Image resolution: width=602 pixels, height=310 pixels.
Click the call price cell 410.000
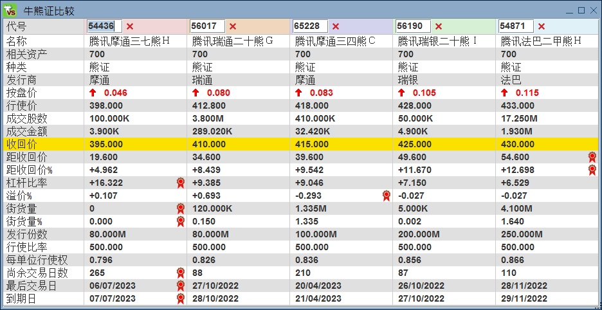209,144
